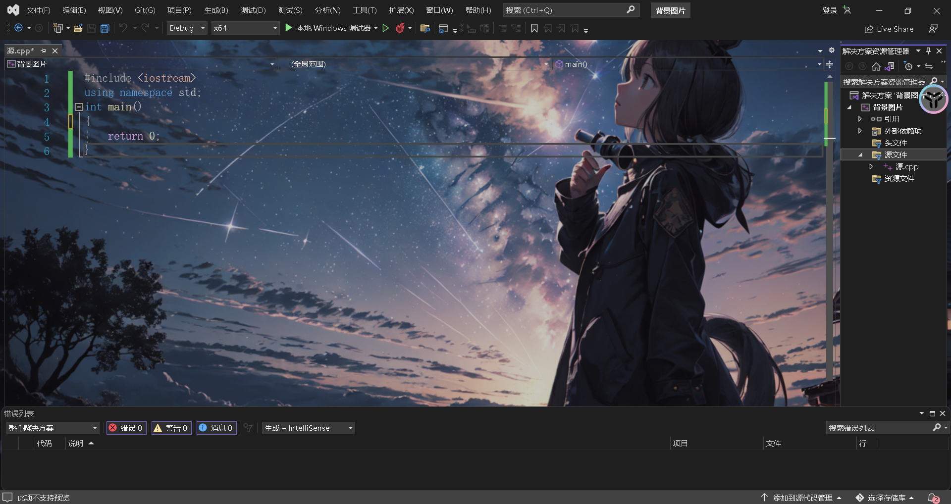Pin the 源.cpp tab with the pin icon
The height and width of the screenshot is (504, 951).
[43, 51]
